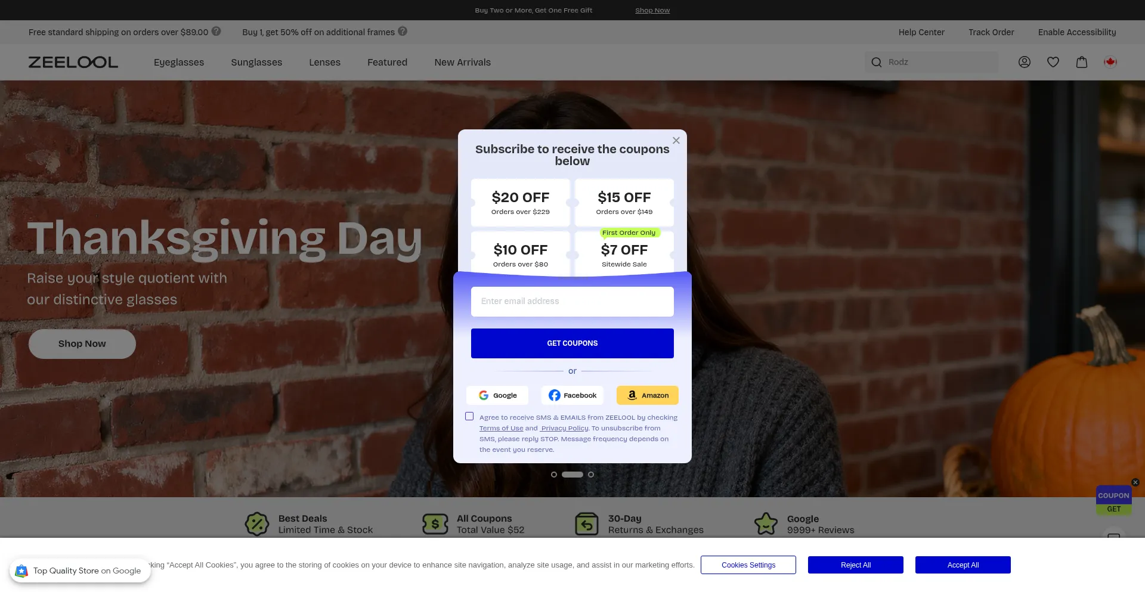This screenshot has height=592, width=1145.
Task: Select the third carousel slide dot
Action: 591,475
